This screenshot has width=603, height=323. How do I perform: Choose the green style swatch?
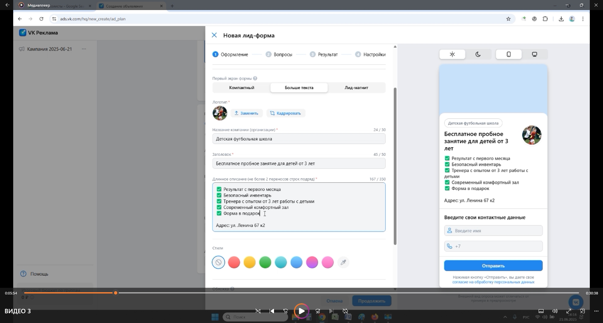pyautogui.click(x=265, y=262)
